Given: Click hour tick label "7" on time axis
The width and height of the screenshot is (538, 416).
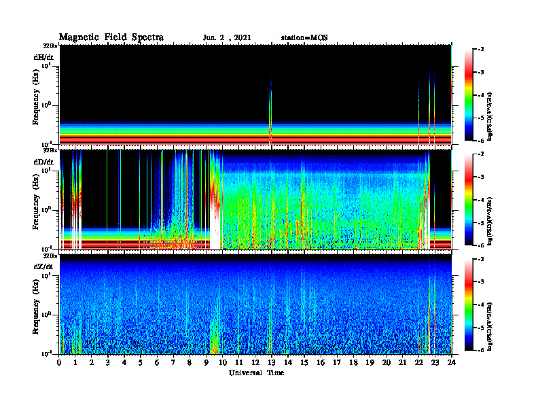Looking at the screenshot, I should point(173,362).
